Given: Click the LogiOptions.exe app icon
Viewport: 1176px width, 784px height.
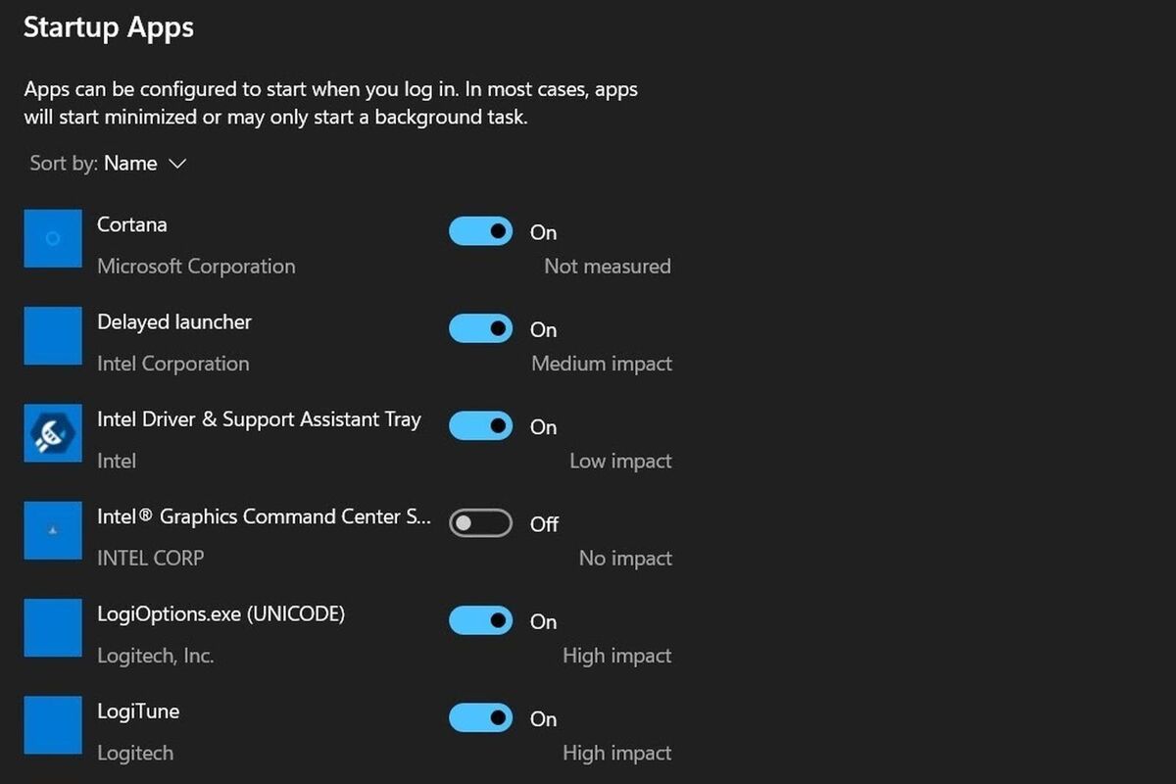Looking at the screenshot, I should 53,627.
